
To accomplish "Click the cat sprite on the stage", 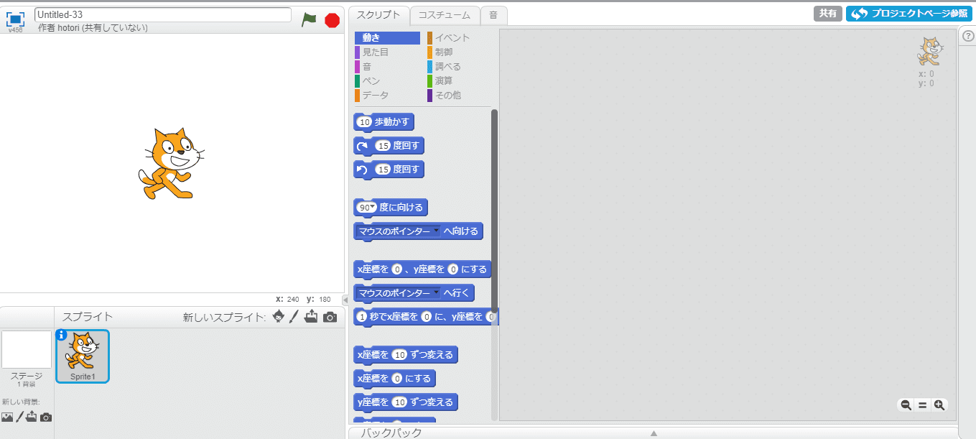I will pos(170,164).
